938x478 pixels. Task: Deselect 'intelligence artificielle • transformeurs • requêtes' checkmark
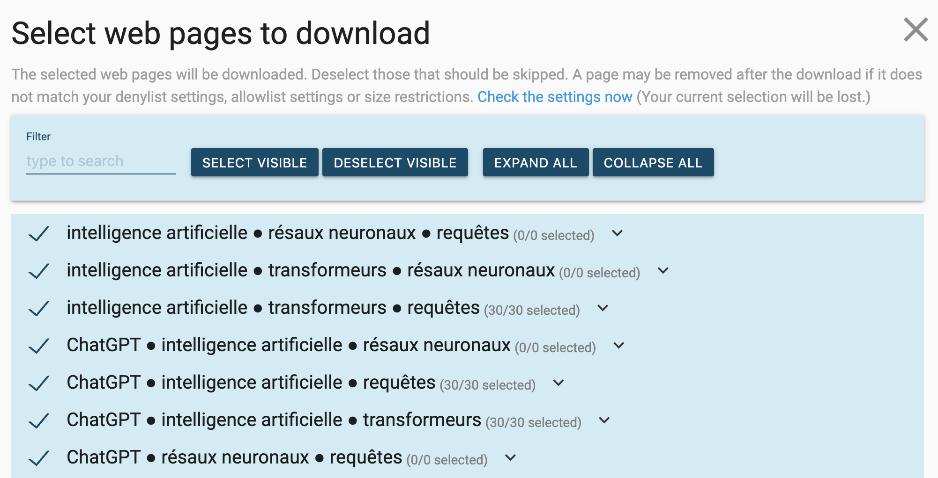click(x=39, y=308)
